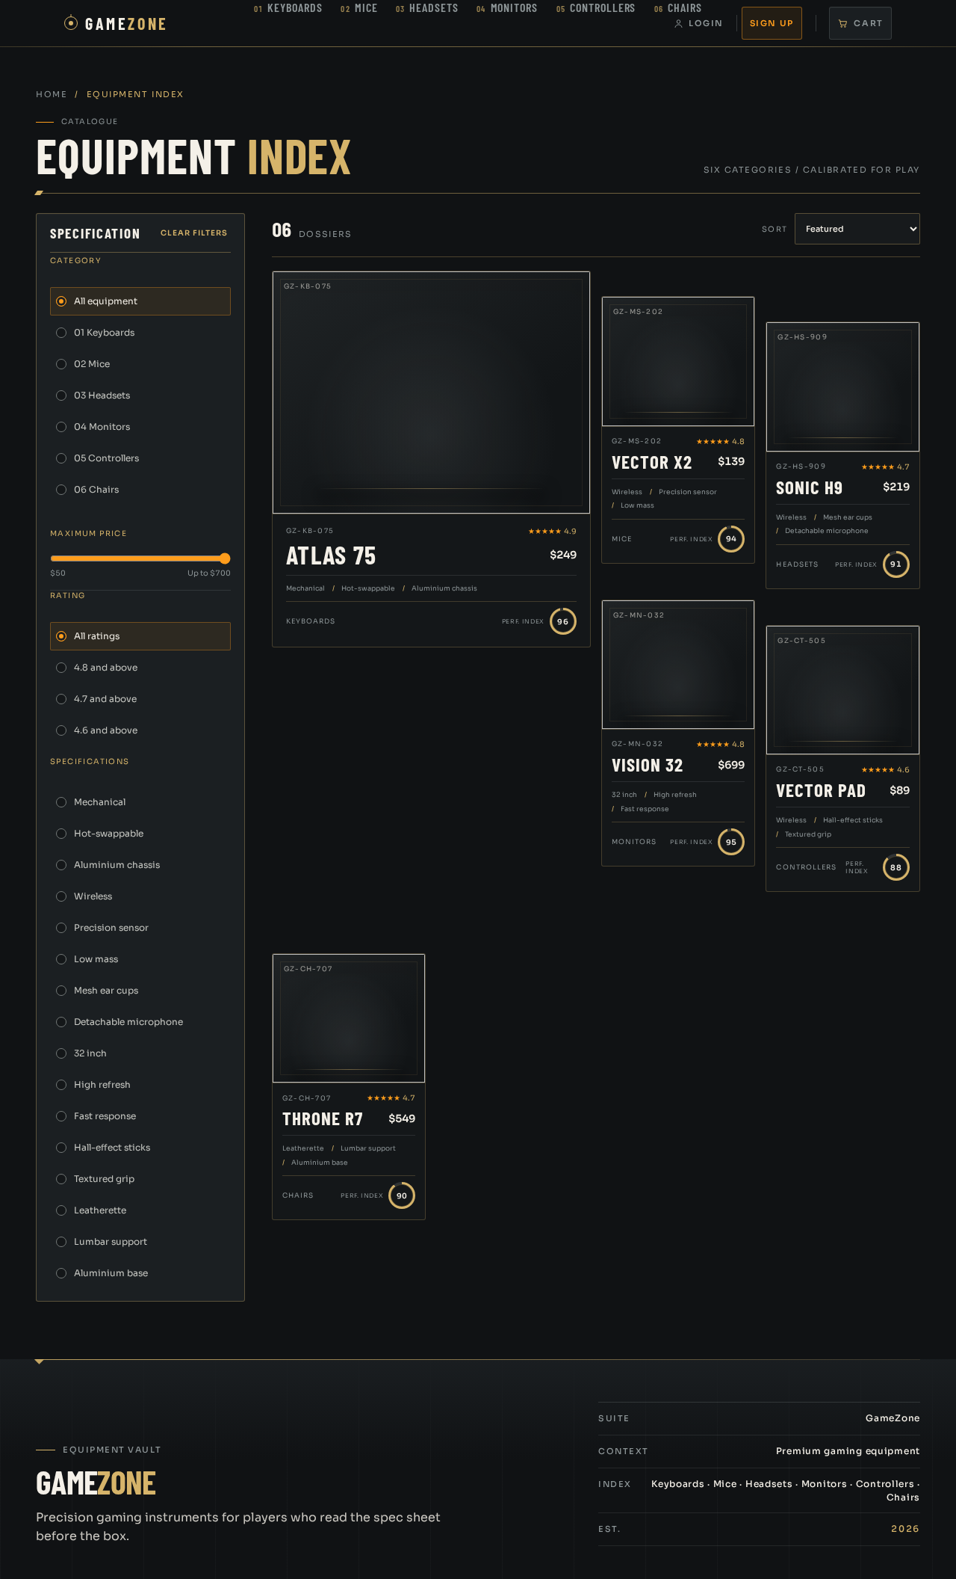The width and height of the screenshot is (956, 1579).
Task: Go to the Mice nav item
Action: click(359, 8)
